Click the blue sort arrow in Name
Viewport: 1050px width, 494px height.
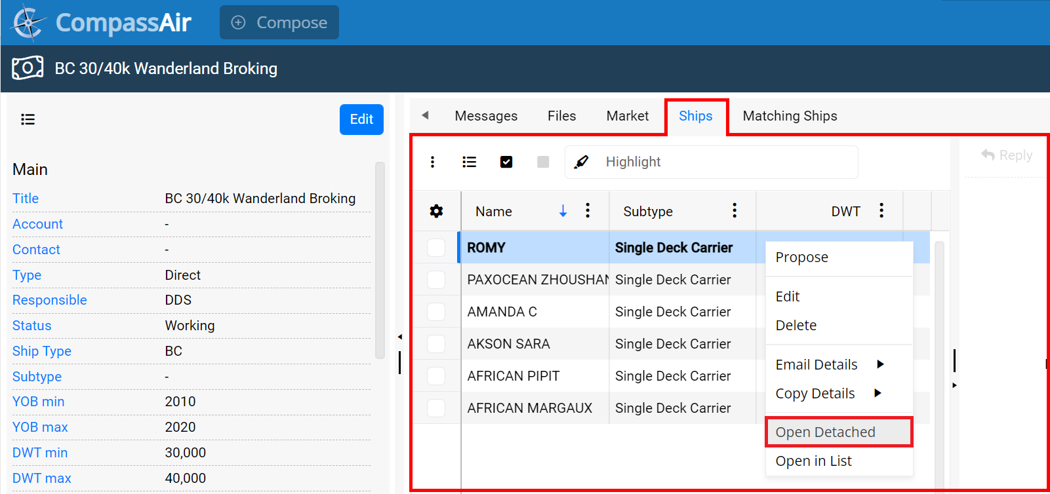tap(563, 211)
